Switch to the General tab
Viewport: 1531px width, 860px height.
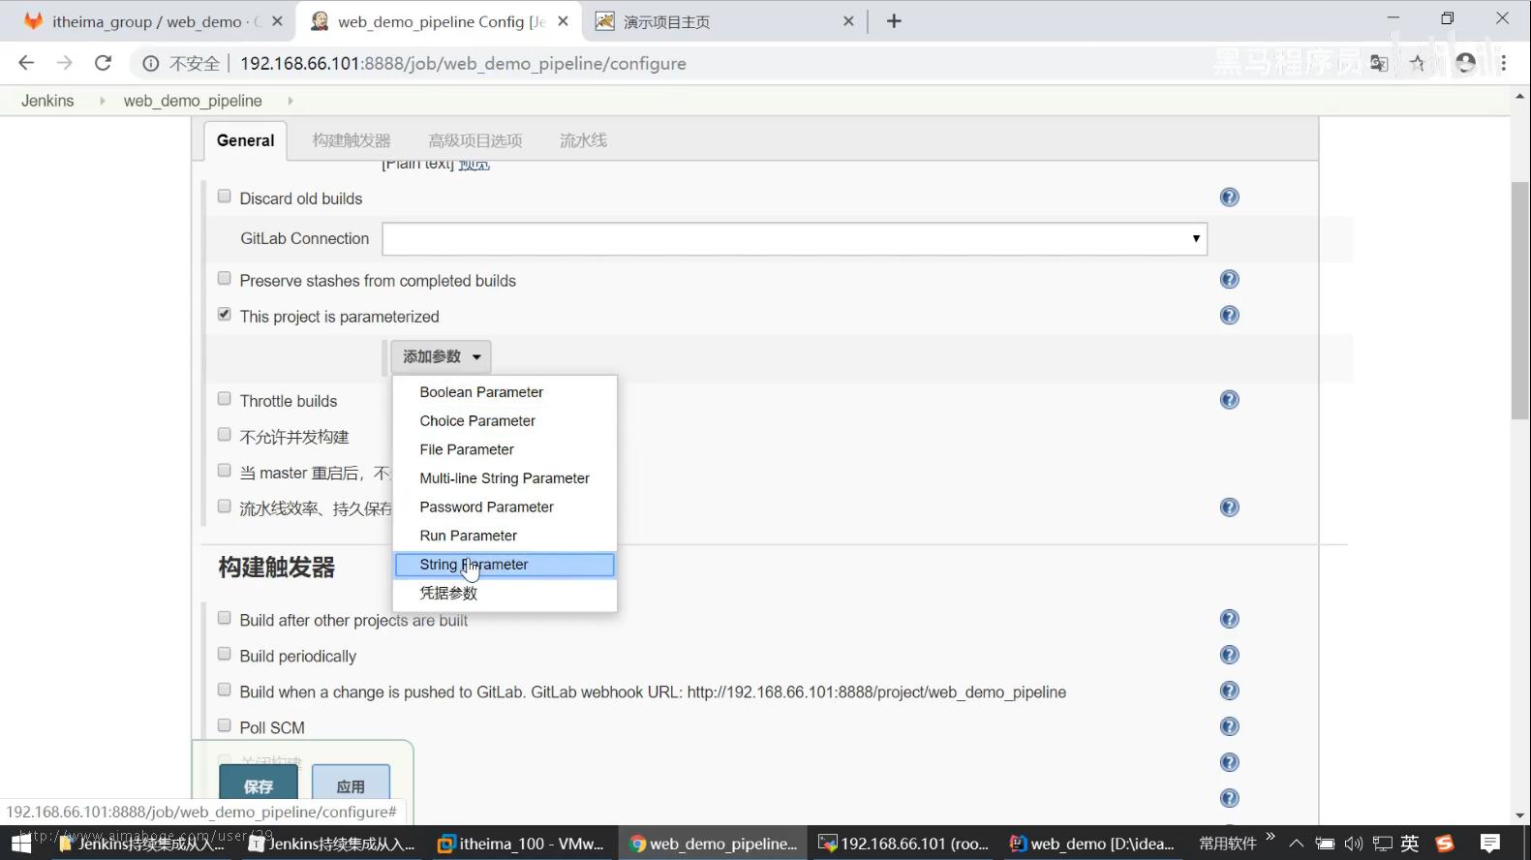245,140
